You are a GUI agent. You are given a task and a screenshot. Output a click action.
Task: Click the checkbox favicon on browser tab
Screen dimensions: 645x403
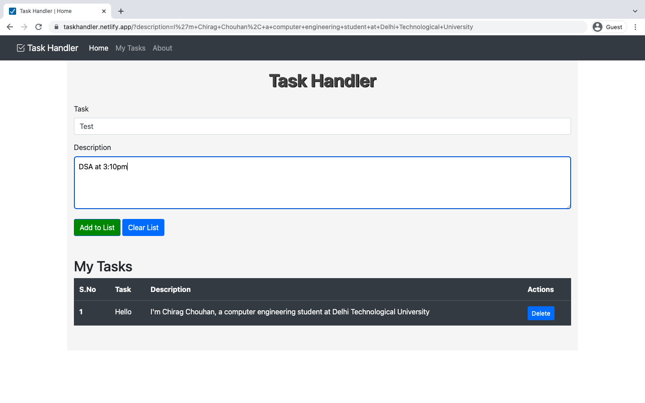[12, 11]
